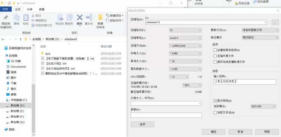Image resolution: width=281 pixels, height=137 pixels.
Task: Open New item menu in ribbon
Action: coord(115,15)
